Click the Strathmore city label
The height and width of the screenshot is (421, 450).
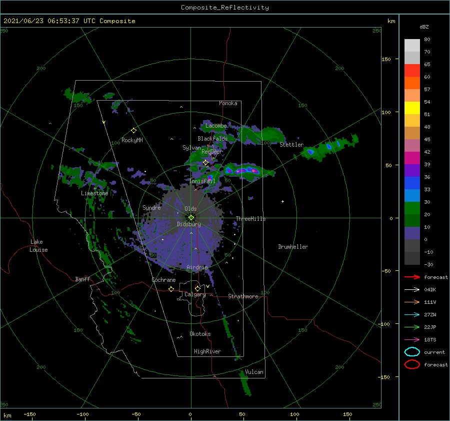[243, 296]
